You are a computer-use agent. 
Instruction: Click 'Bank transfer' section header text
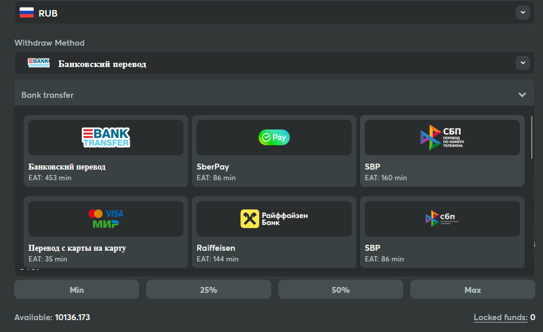[47, 95]
